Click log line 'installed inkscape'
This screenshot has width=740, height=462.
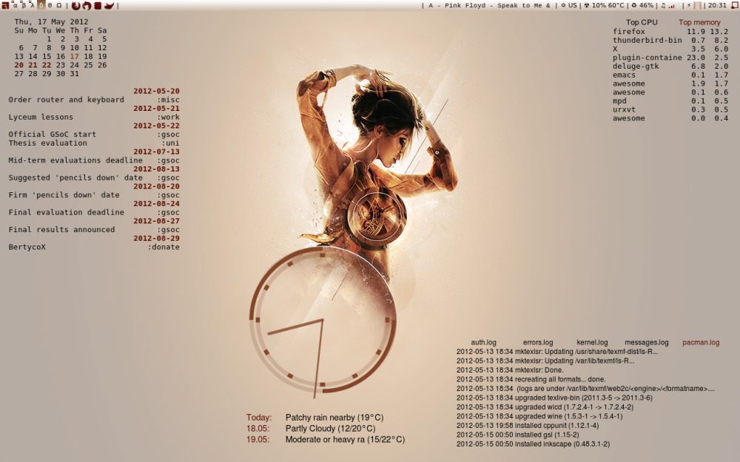point(533,444)
